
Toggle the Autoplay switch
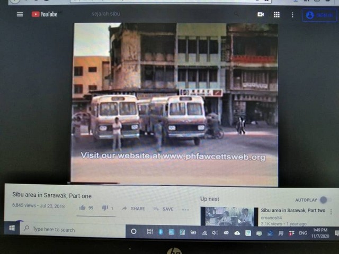pos(325,200)
